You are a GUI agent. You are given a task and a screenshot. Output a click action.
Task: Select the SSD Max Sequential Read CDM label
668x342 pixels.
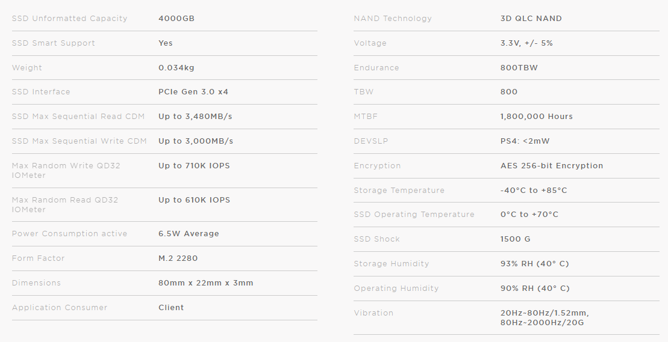click(x=78, y=117)
